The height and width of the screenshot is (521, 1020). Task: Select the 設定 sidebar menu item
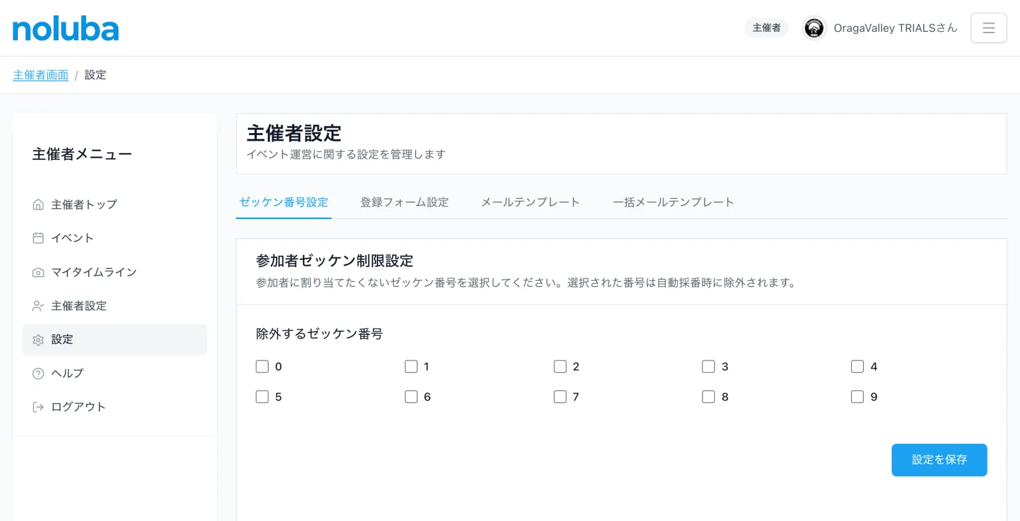(x=115, y=340)
